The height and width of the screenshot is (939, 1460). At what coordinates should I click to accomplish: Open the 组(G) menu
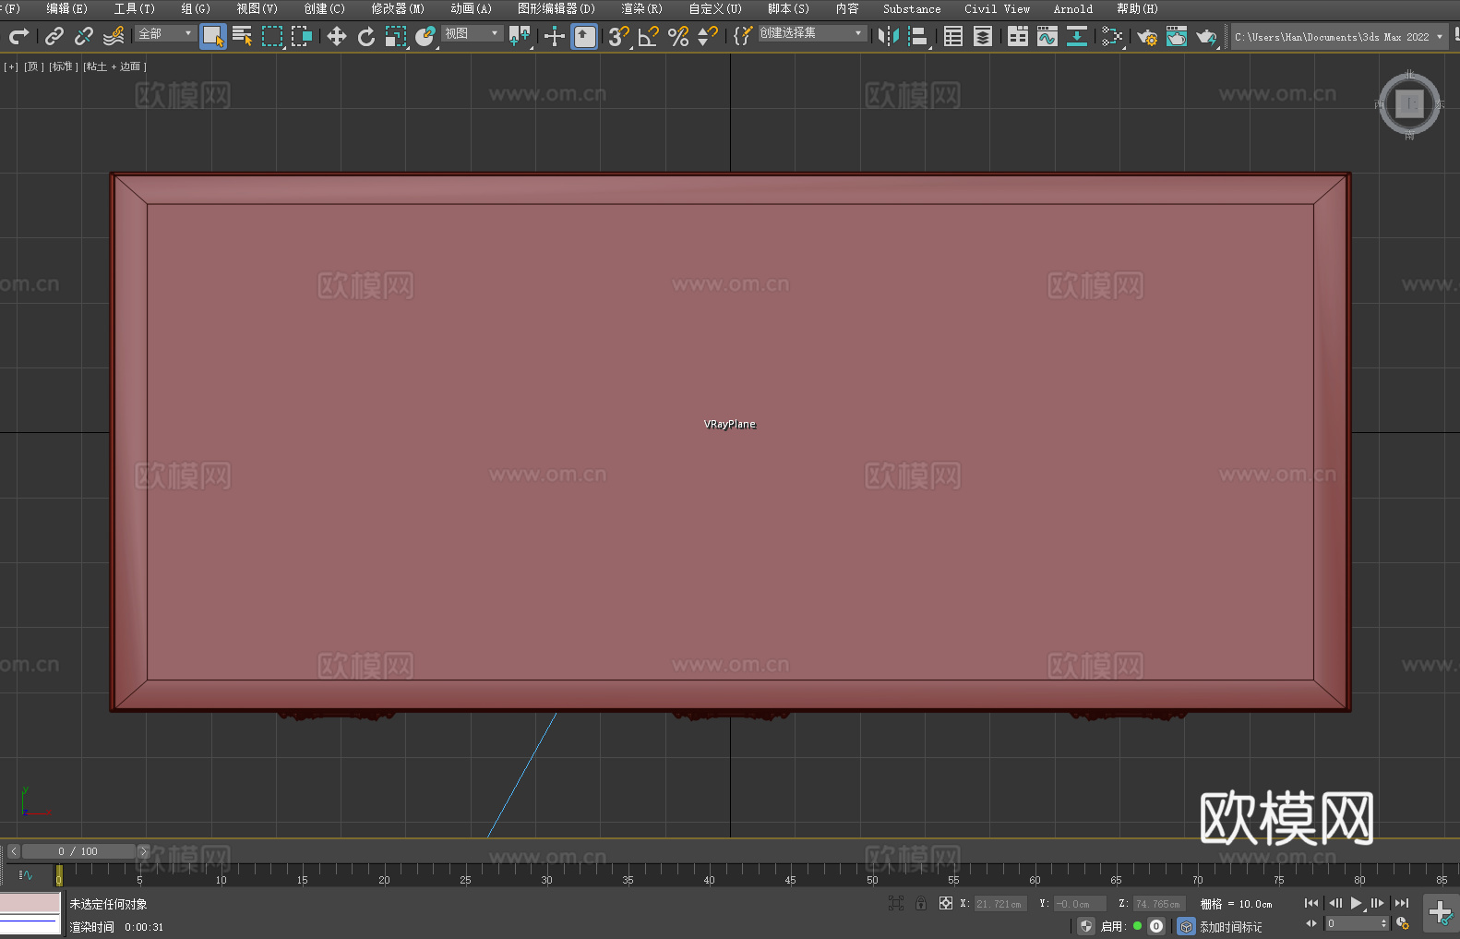tap(196, 8)
